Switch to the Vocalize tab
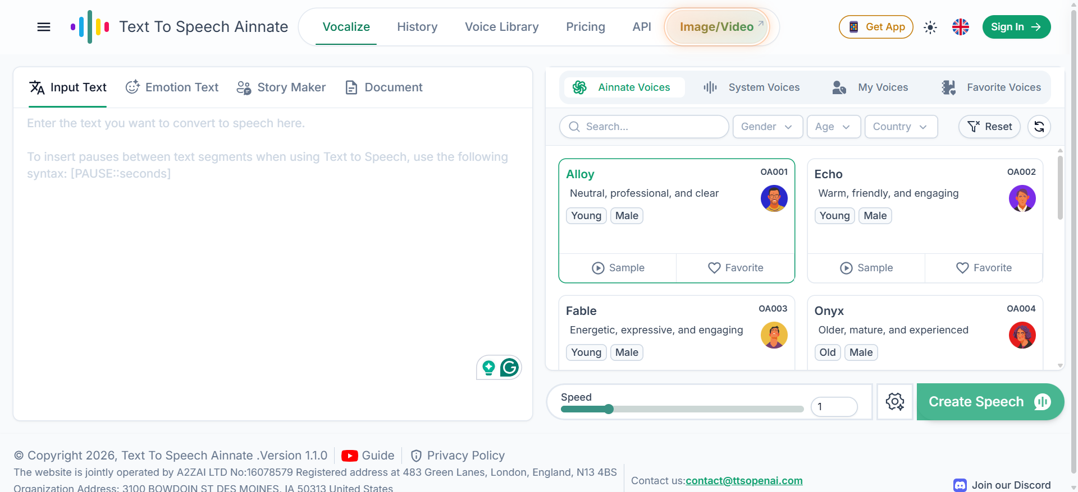The image size is (1078, 492). coord(346,27)
